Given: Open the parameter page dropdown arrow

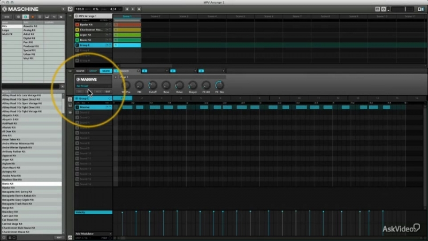Looking at the screenshot, I should pos(116,77).
